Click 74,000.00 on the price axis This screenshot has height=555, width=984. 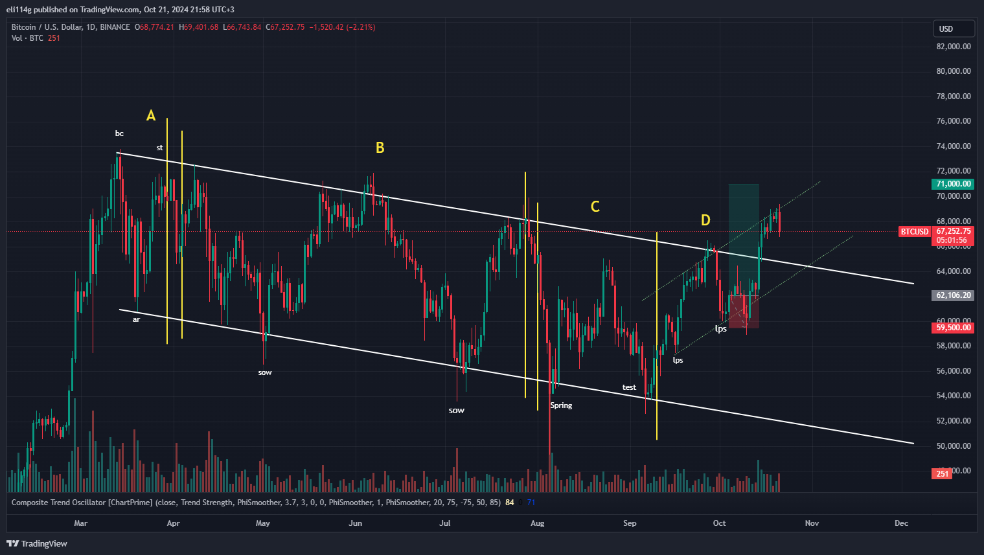point(954,146)
